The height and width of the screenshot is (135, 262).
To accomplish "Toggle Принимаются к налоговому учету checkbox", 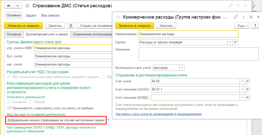I will coord(9,108).
